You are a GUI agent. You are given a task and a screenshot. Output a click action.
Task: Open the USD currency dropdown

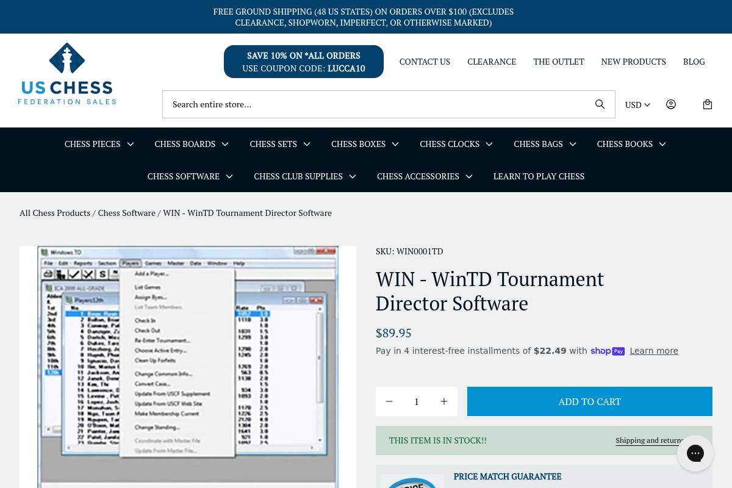pyautogui.click(x=637, y=105)
